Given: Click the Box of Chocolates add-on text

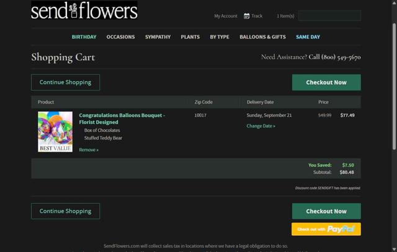Looking at the screenshot, I should (x=102, y=130).
